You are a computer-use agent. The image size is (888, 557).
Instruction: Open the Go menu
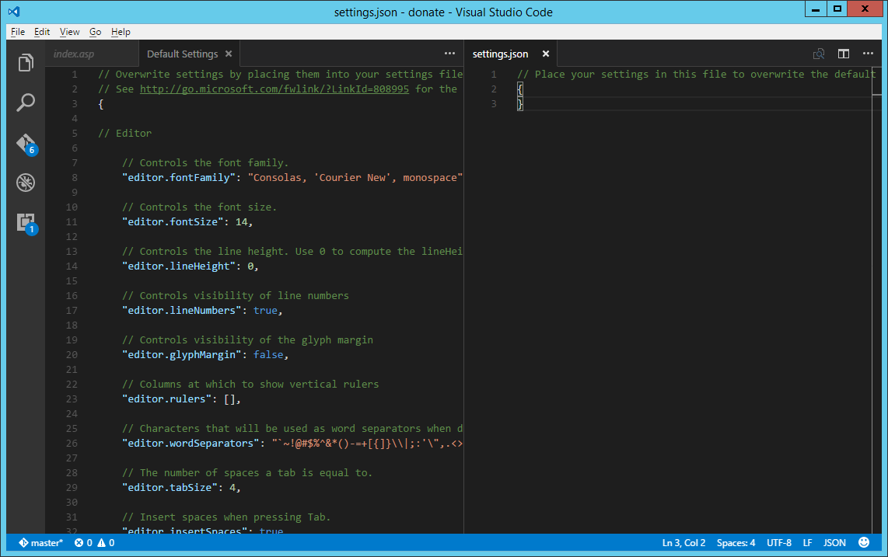[95, 32]
